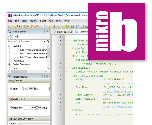
Task: Click the Save Project toolbar icon
Action: point(23,26)
